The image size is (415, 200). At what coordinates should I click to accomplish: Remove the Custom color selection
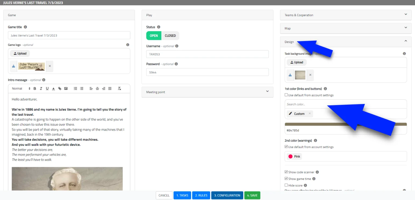click(310, 114)
